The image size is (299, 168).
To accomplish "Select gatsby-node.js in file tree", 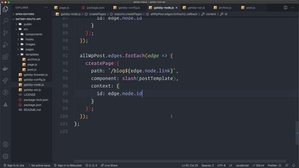I will [34, 85].
